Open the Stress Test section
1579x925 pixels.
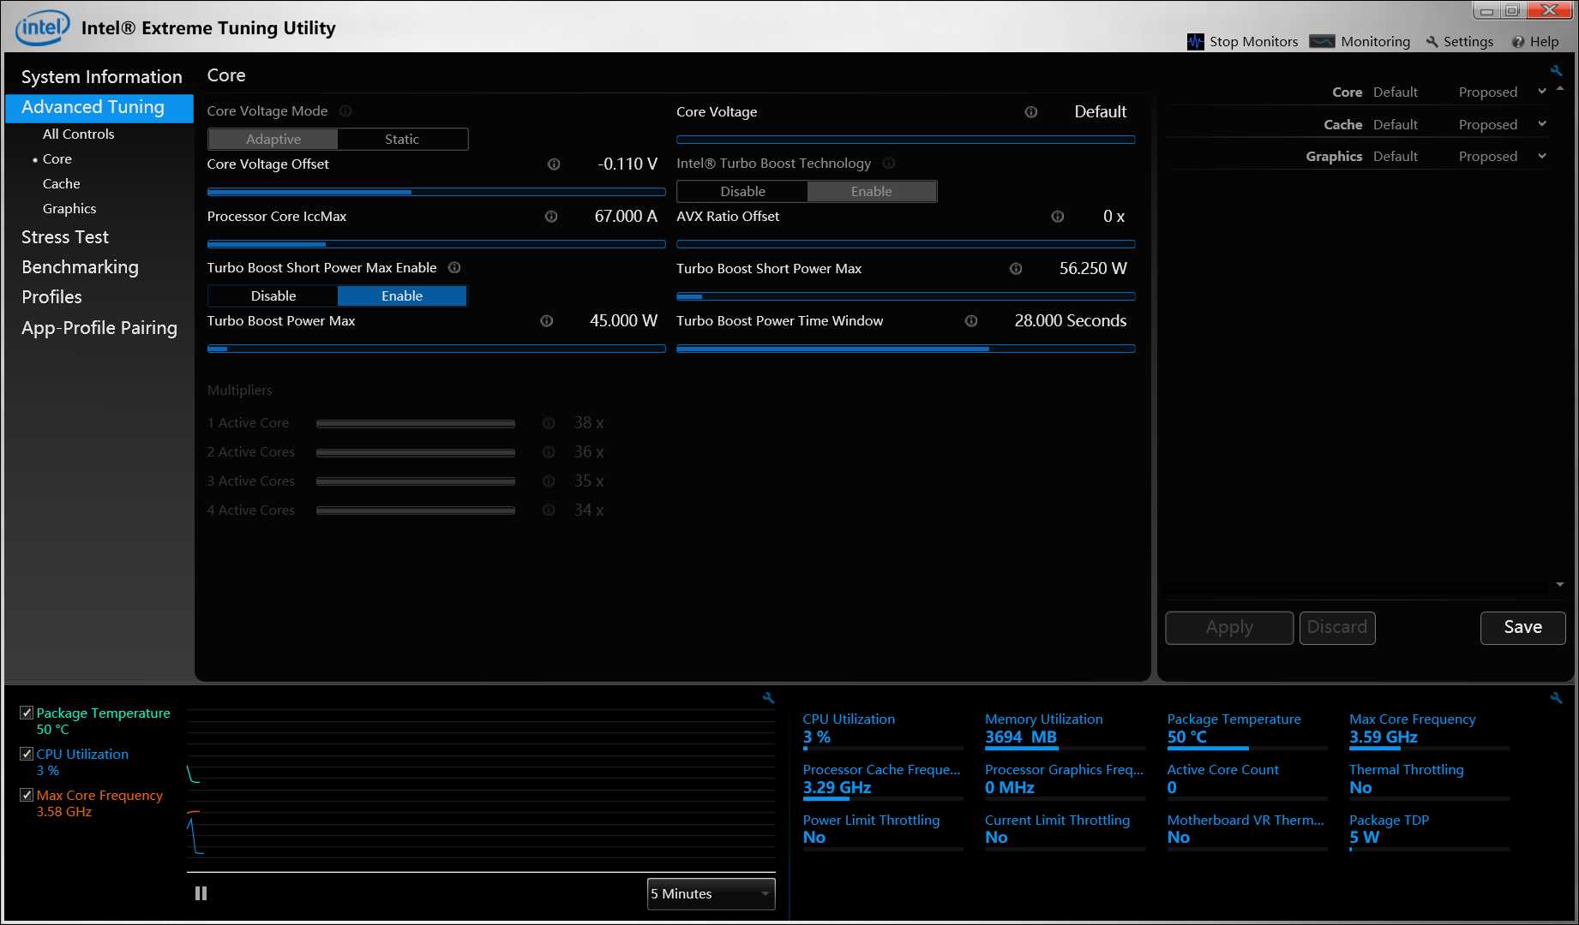tap(65, 237)
